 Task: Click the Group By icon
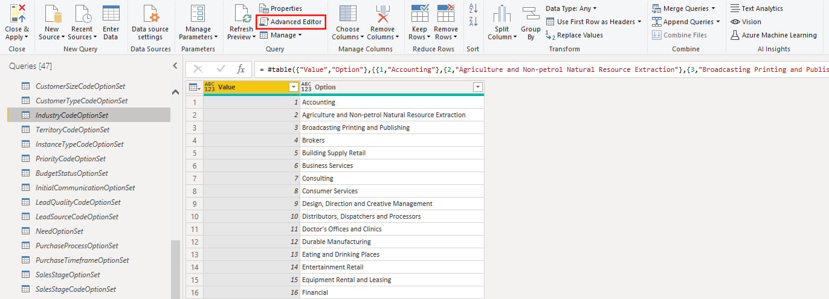tap(531, 13)
